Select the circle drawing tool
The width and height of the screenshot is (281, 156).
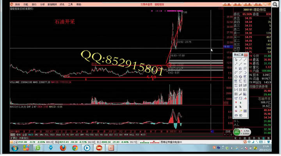click(236, 76)
